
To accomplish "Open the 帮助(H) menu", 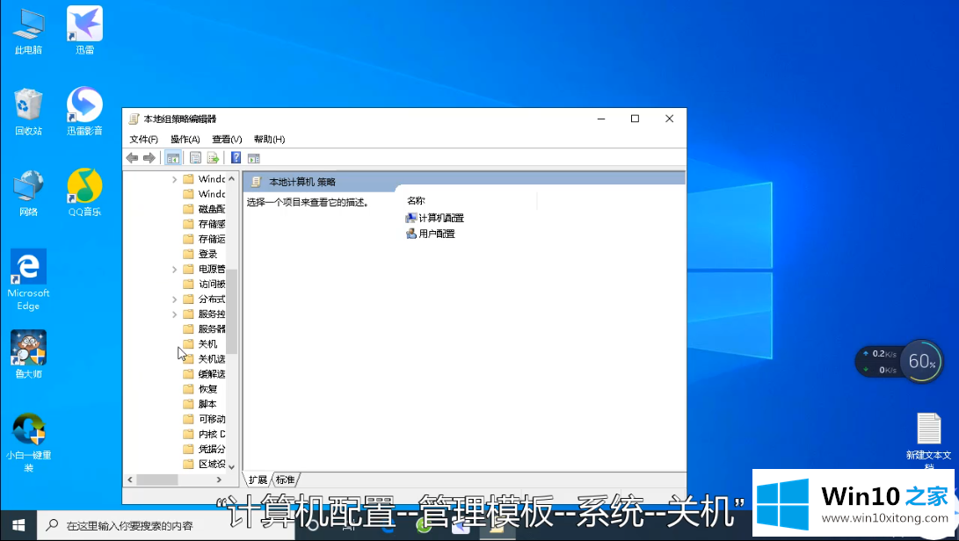I will (x=269, y=140).
